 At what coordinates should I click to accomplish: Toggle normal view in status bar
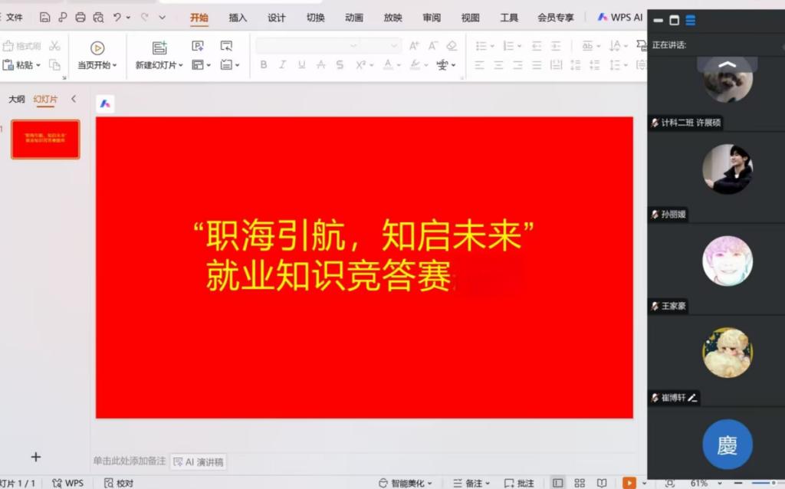(557, 483)
